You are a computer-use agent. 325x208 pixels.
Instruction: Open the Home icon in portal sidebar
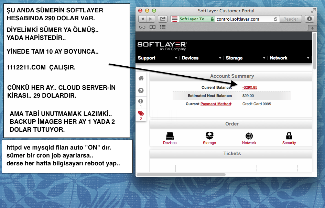[141, 78]
